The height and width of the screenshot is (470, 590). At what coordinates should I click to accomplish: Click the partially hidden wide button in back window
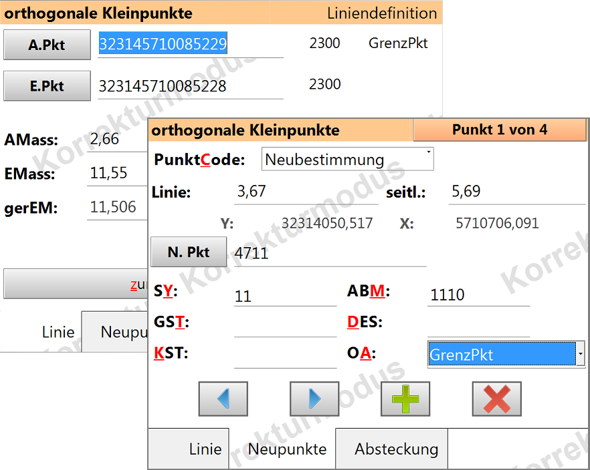[76, 284]
